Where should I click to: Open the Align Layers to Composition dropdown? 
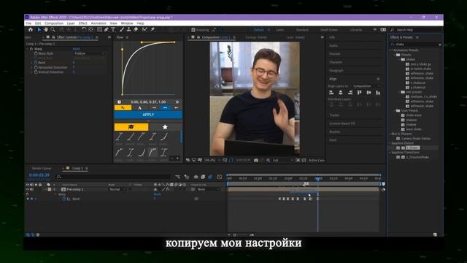(366, 86)
